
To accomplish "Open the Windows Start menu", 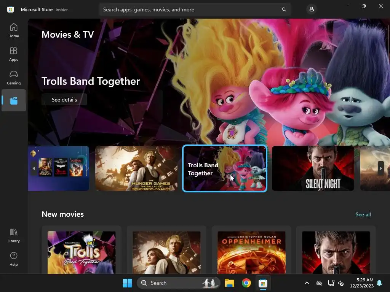I will tap(127, 283).
